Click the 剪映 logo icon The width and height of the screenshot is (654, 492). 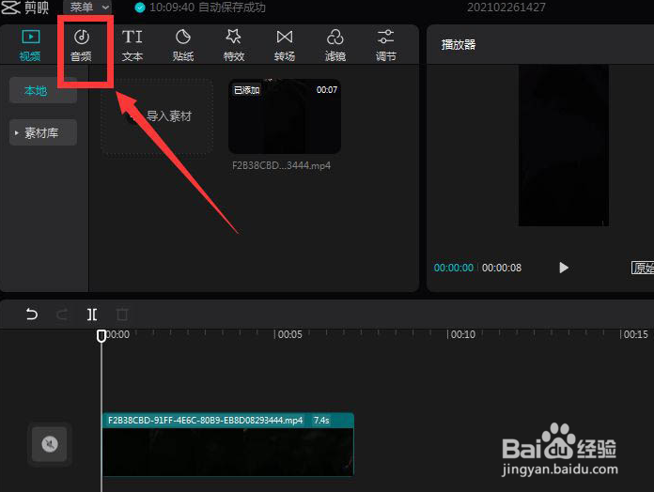pos(10,8)
